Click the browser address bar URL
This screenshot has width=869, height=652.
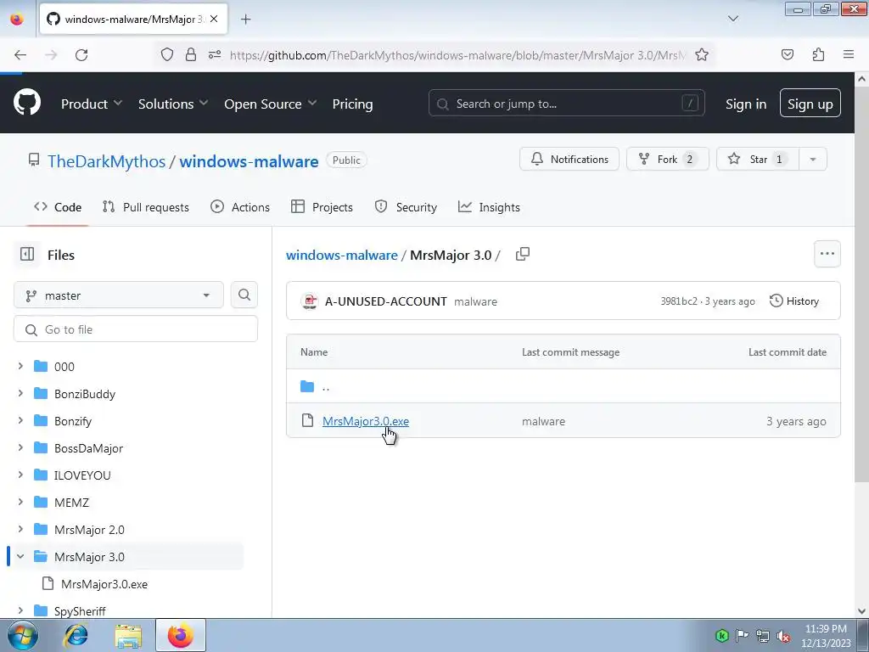click(x=457, y=55)
